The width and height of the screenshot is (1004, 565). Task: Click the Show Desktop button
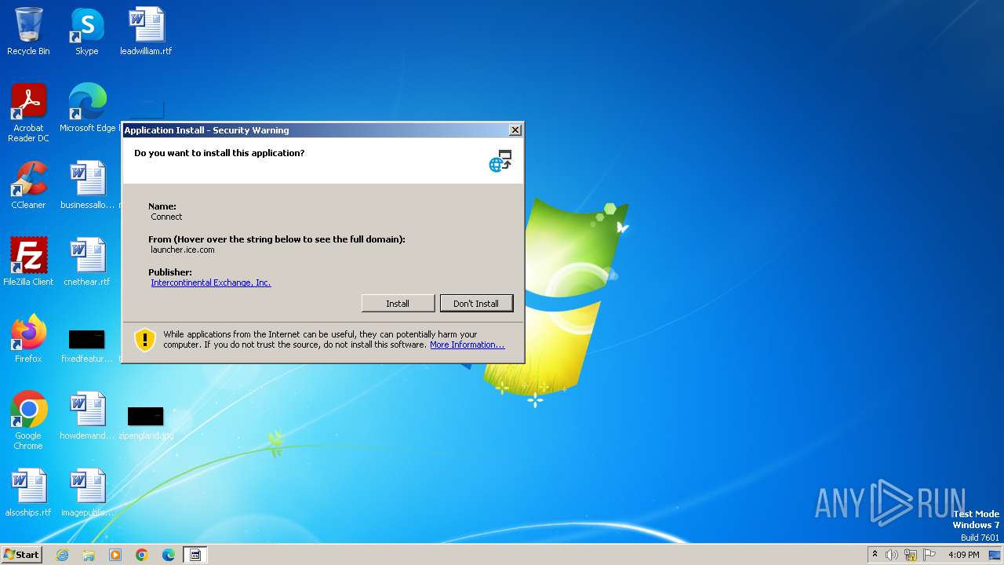point(995,555)
